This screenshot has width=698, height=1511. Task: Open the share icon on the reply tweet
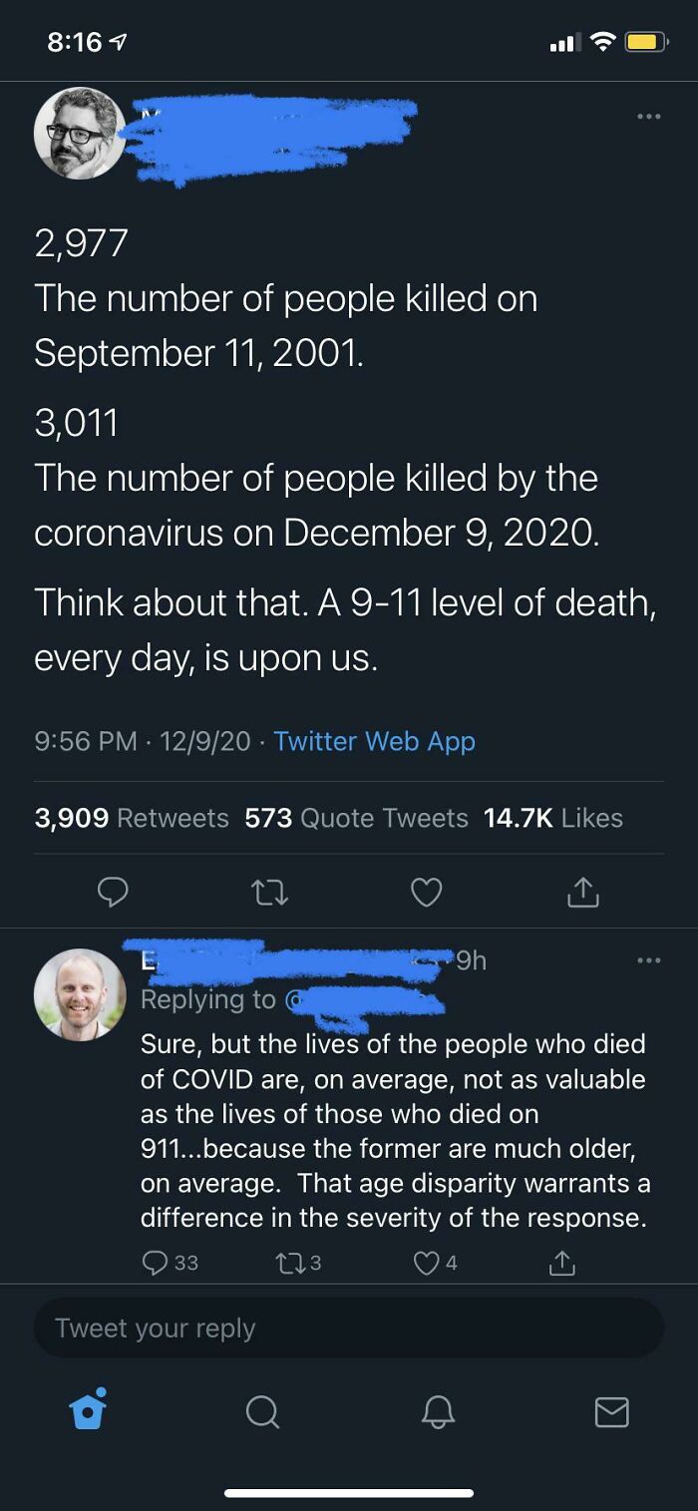tap(560, 1262)
